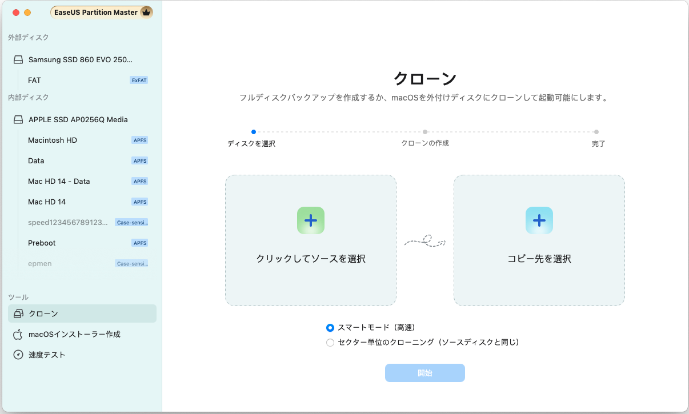Viewport: 689px width, 414px height.
Task: Click the blue plus destination icon
Action: click(x=539, y=220)
